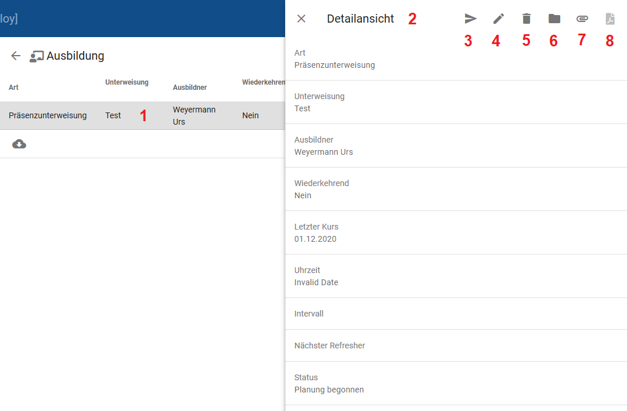627x411 pixels.
Task: Delete the entry with the trash icon
Action: tap(526, 19)
